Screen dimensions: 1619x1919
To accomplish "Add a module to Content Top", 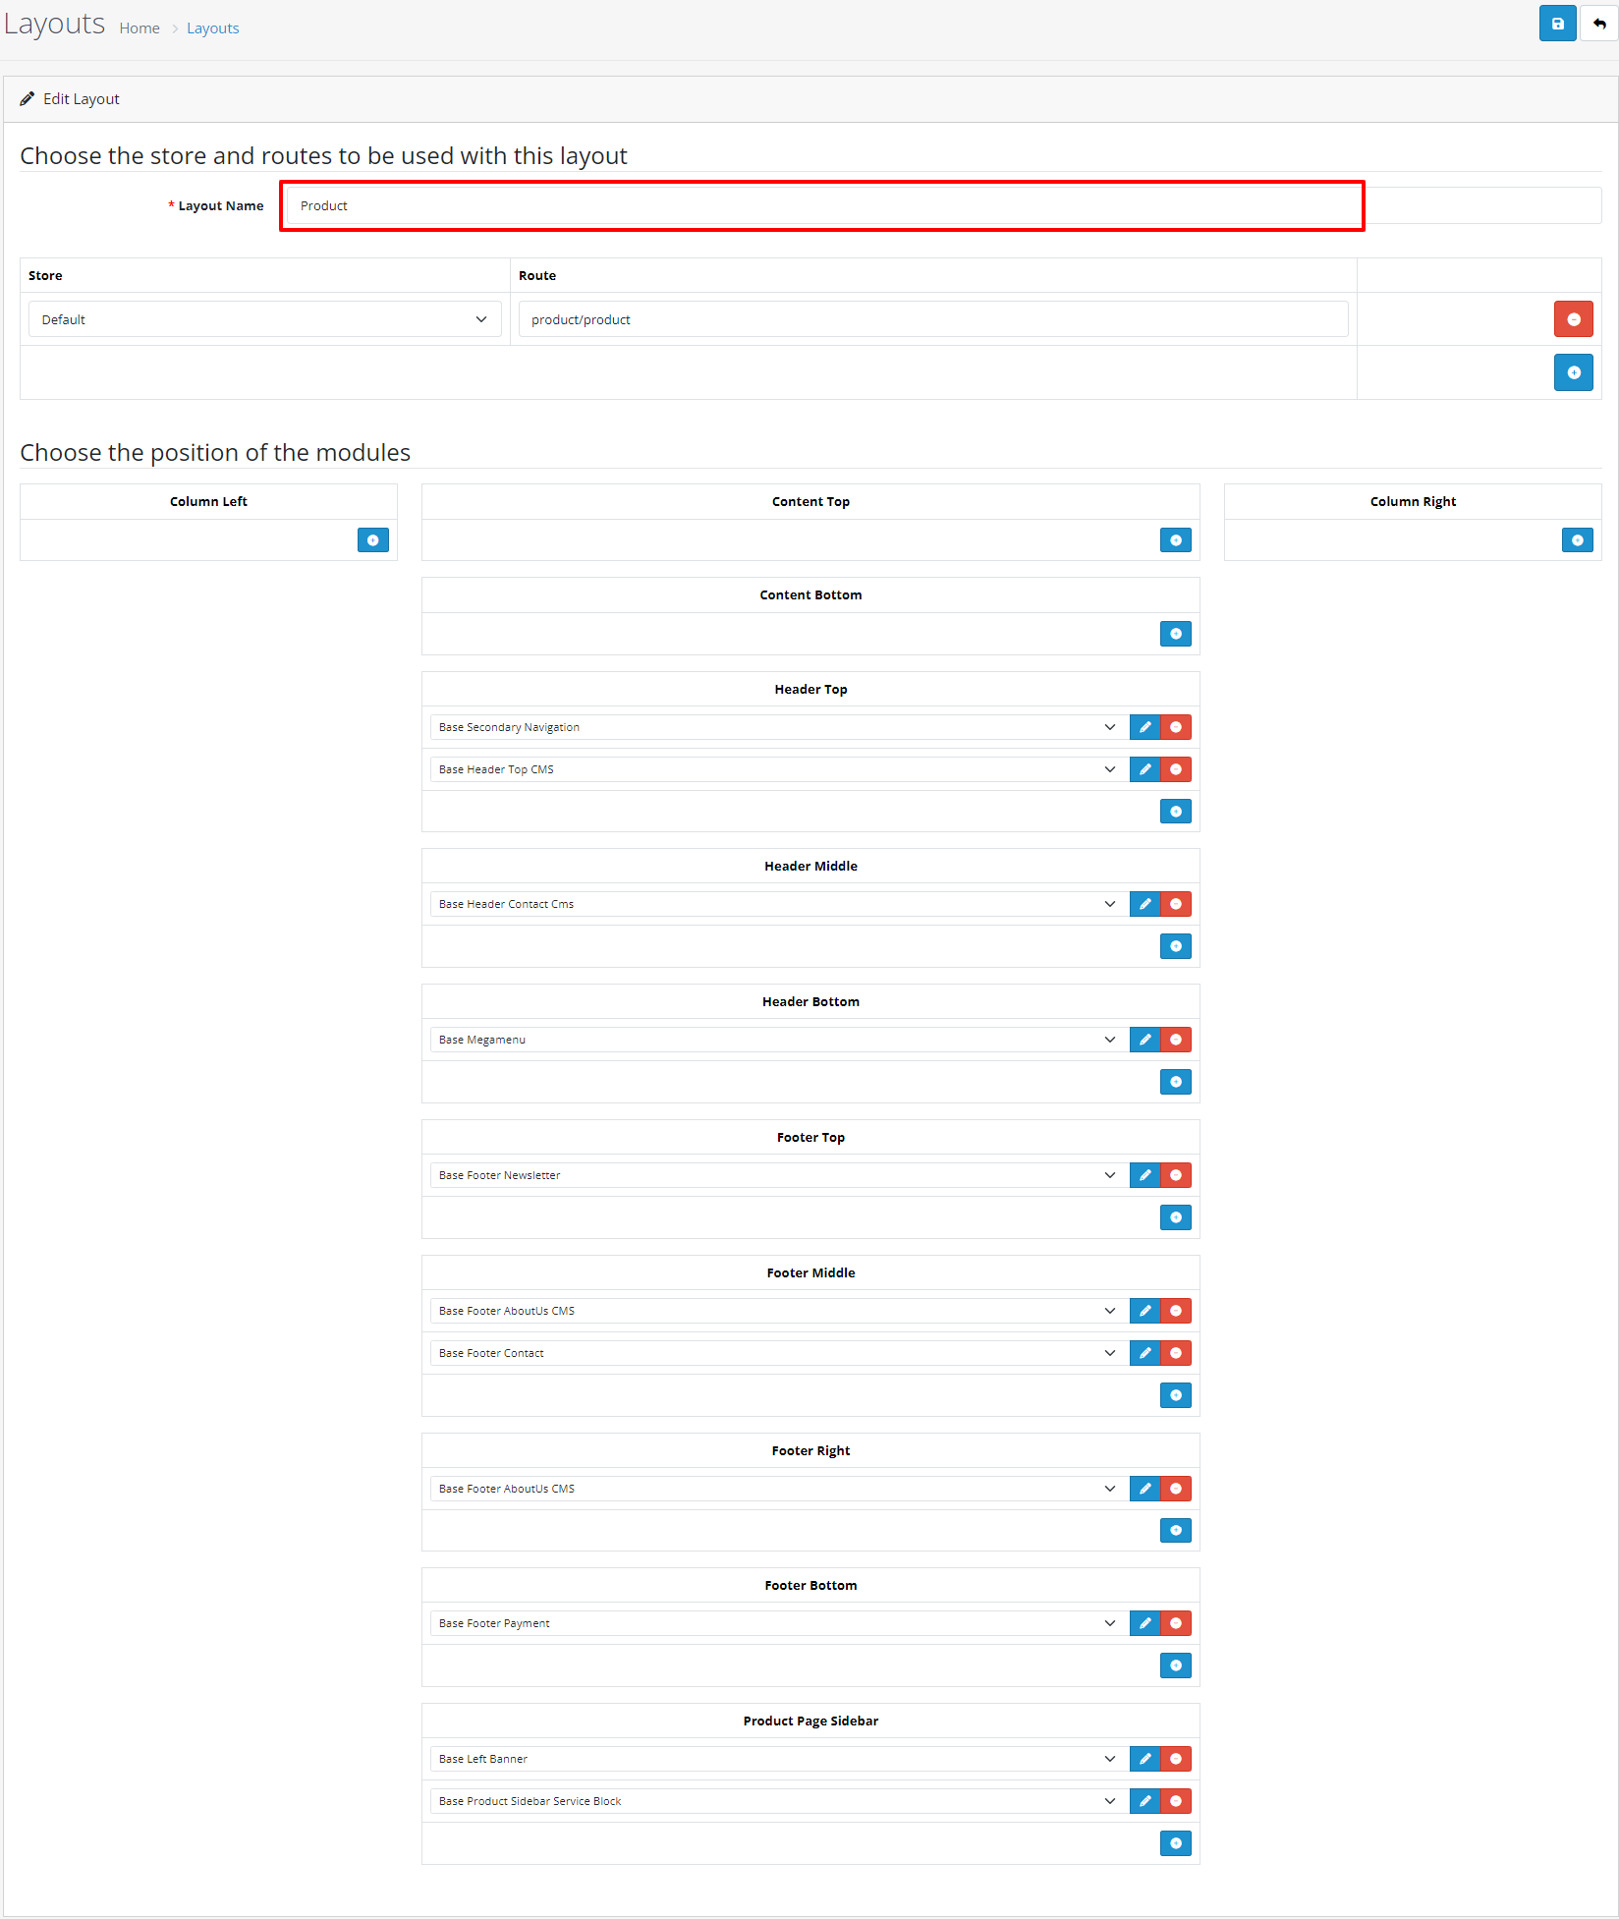I will click(1175, 540).
